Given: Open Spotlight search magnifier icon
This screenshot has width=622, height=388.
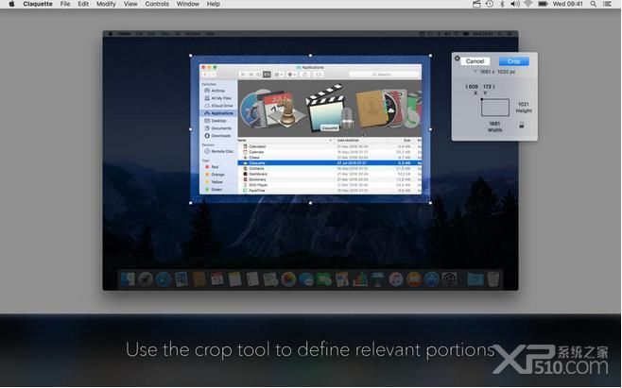Looking at the screenshot, I should coord(594,4).
